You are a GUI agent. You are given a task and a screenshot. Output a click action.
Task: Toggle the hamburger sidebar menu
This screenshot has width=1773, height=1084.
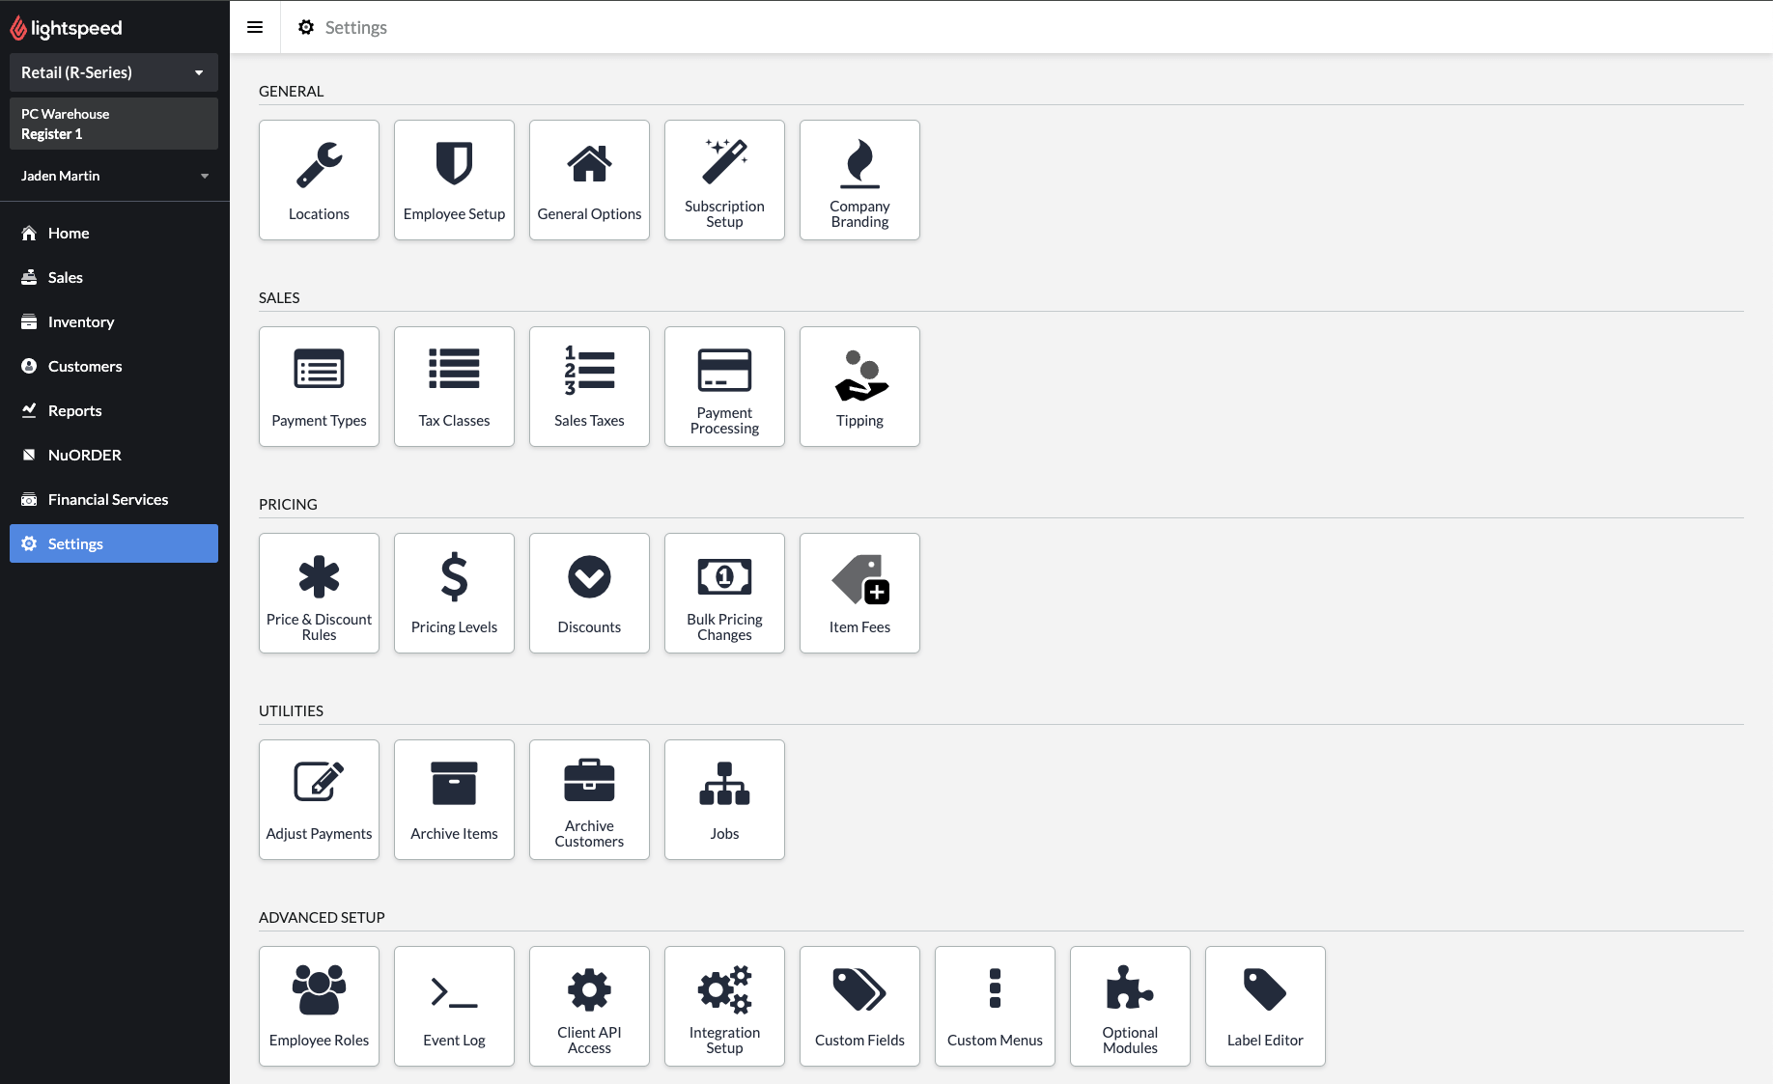pyautogui.click(x=255, y=27)
